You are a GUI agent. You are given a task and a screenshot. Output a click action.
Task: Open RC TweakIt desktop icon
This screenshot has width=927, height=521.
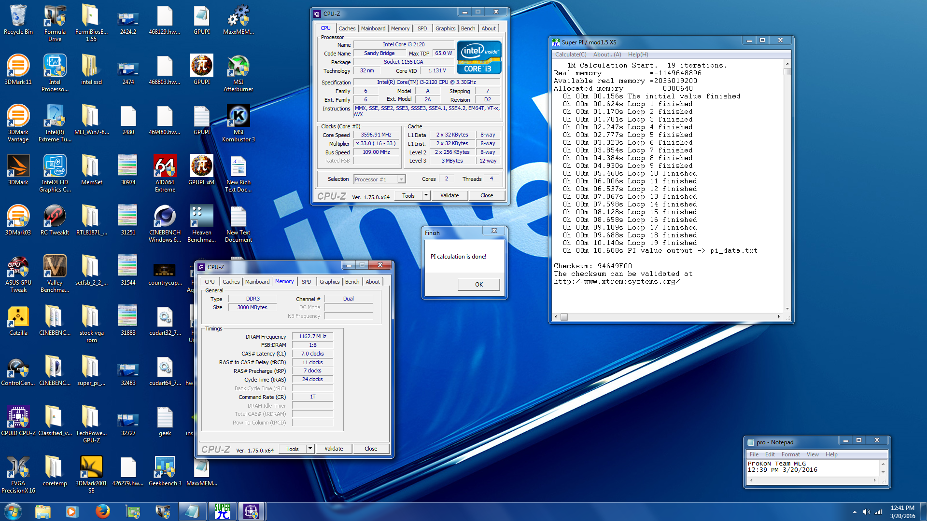pyautogui.click(x=55, y=220)
